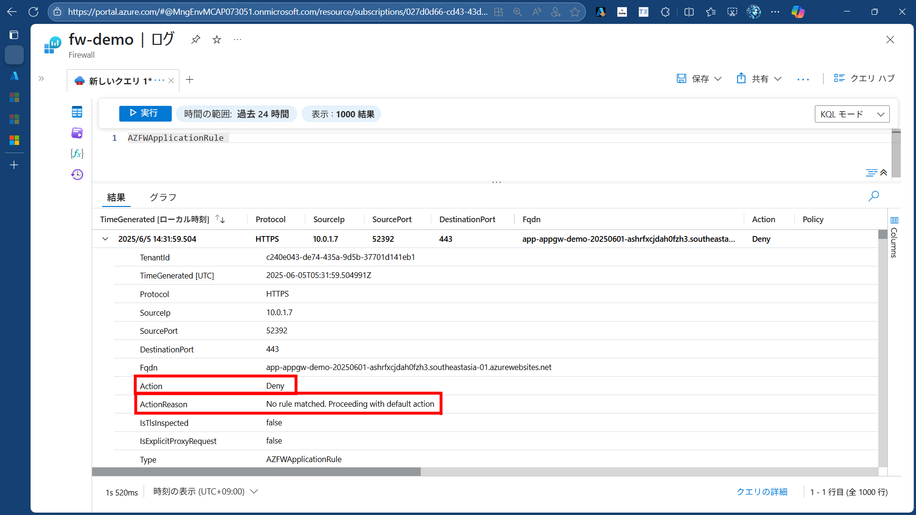
Task: Click the 保存 save button
Action: pos(693,79)
